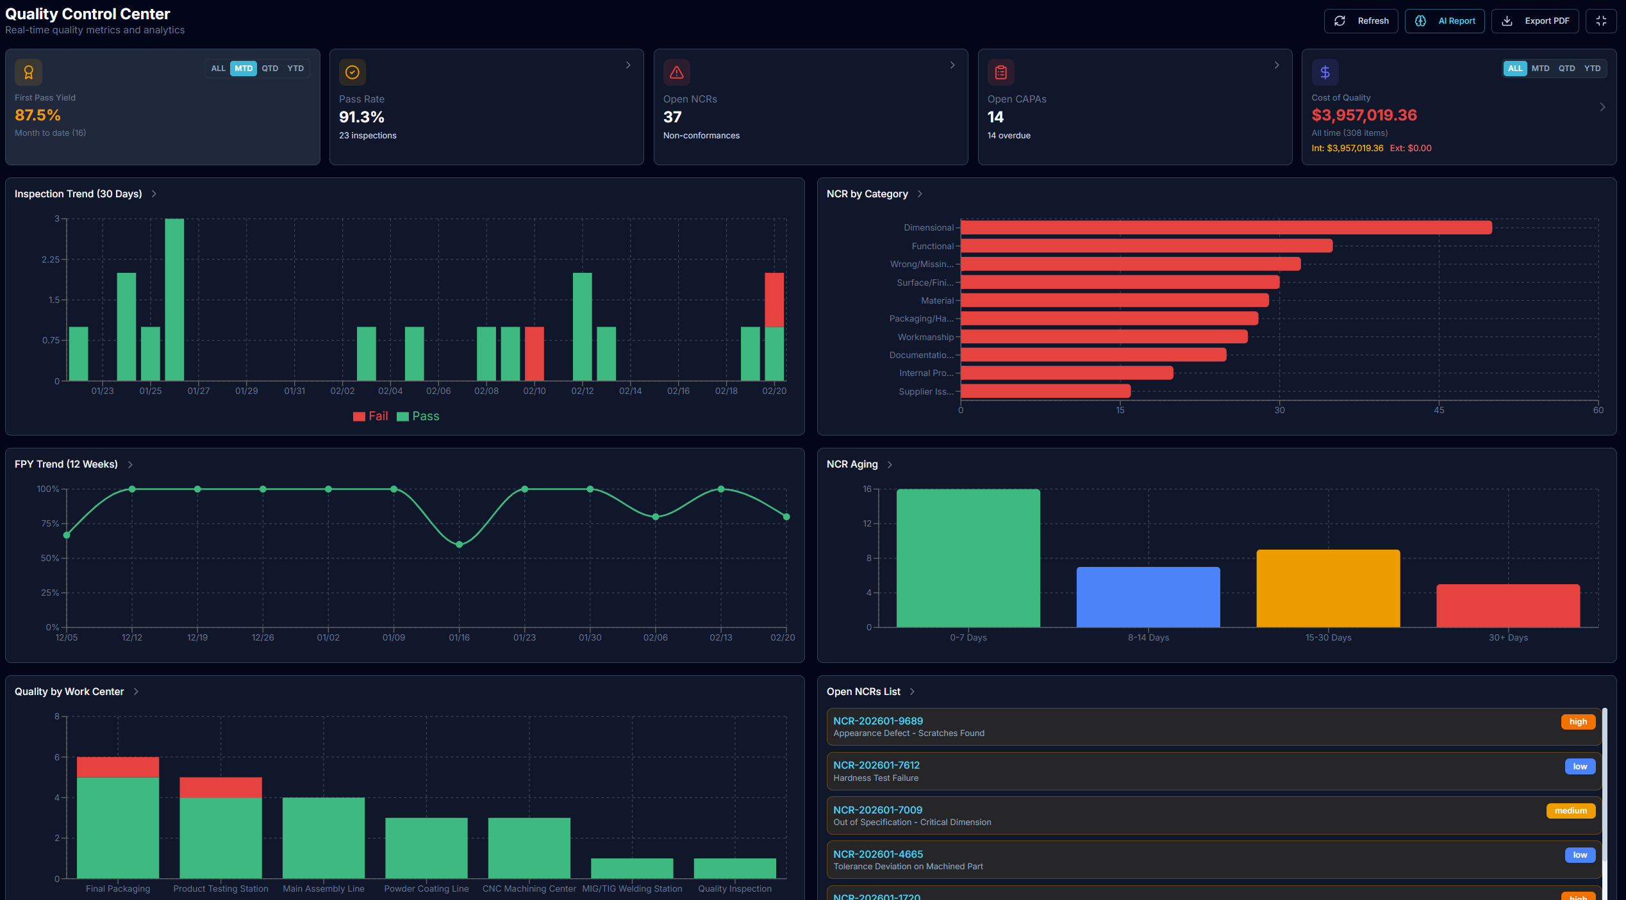Click the 8-14 Days blue aging bar
Viewport: 1626px width, 900px height.
(1148, 597)
